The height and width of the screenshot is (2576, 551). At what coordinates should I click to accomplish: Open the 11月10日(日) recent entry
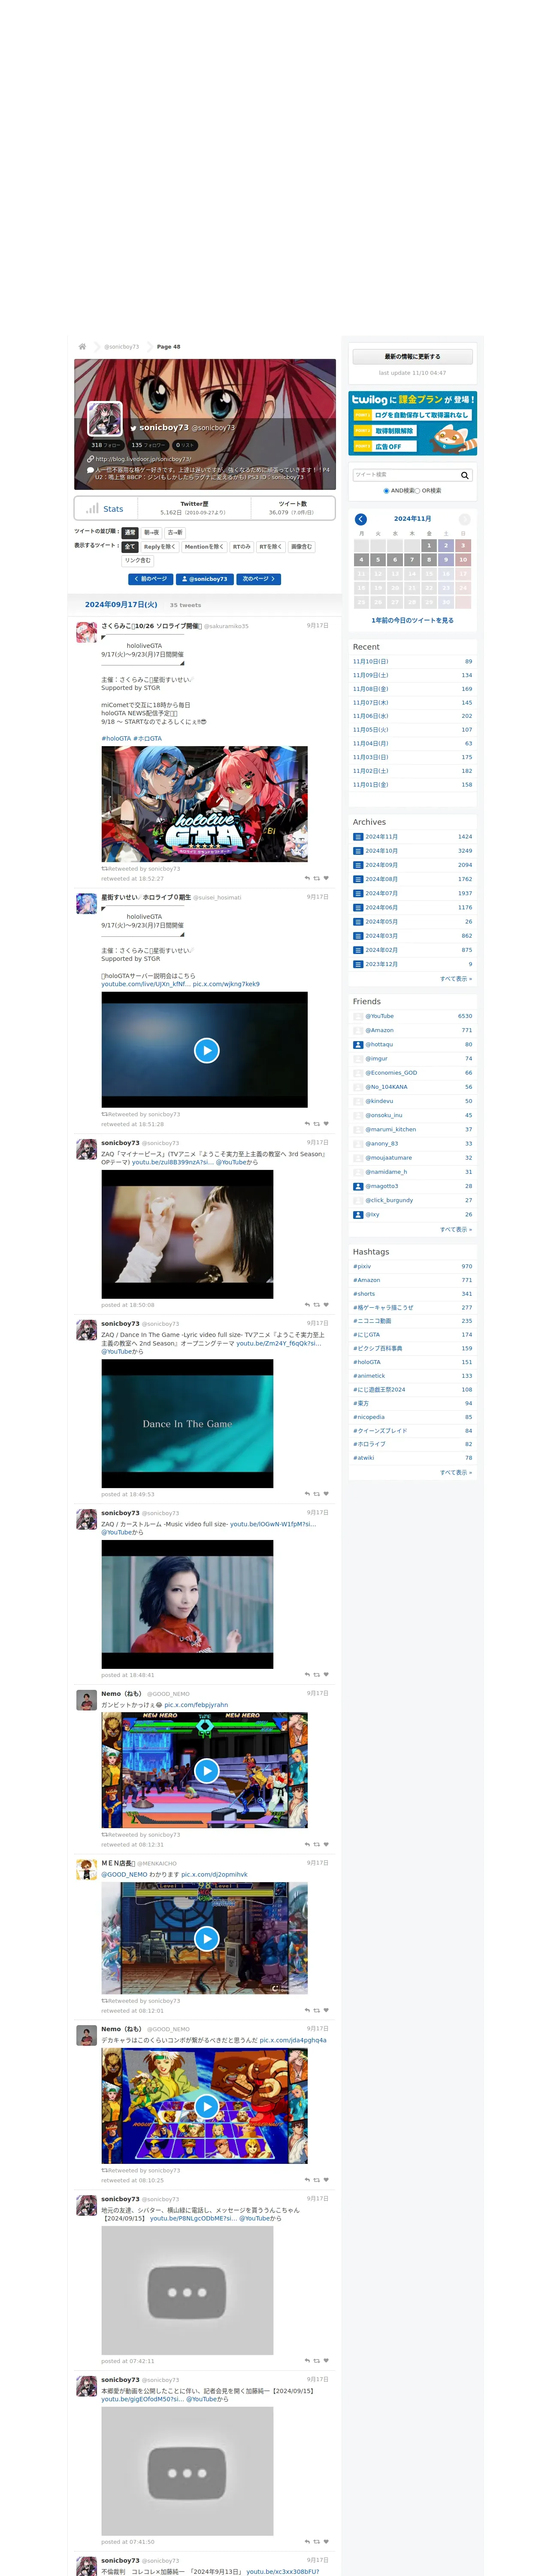click(371, 662)
